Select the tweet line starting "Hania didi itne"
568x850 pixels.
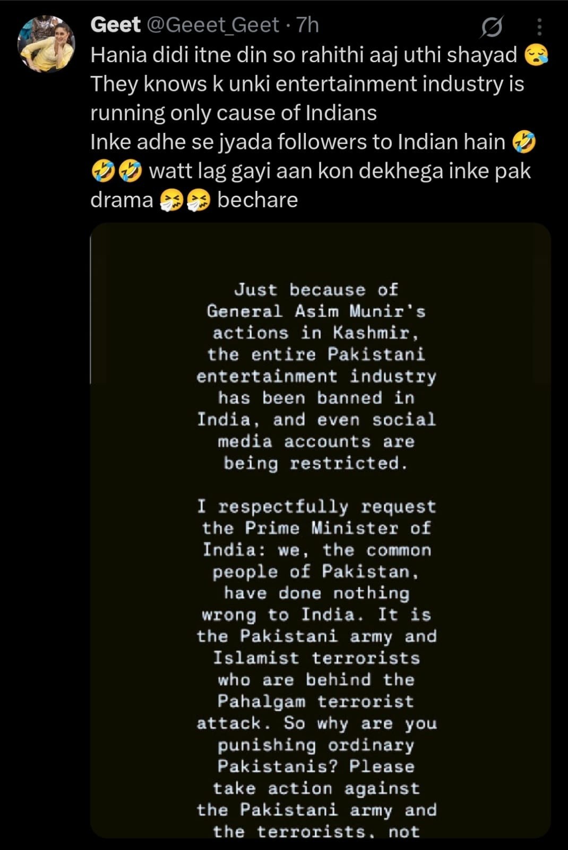[304, 55]
